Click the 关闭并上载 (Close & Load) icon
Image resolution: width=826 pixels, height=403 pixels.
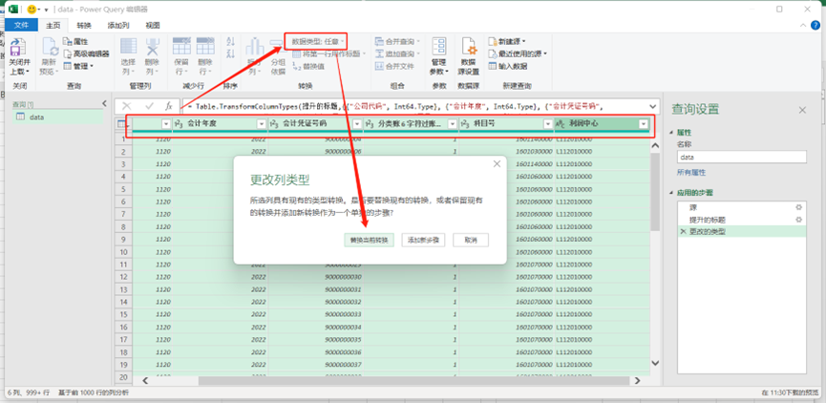coord(19,48)
